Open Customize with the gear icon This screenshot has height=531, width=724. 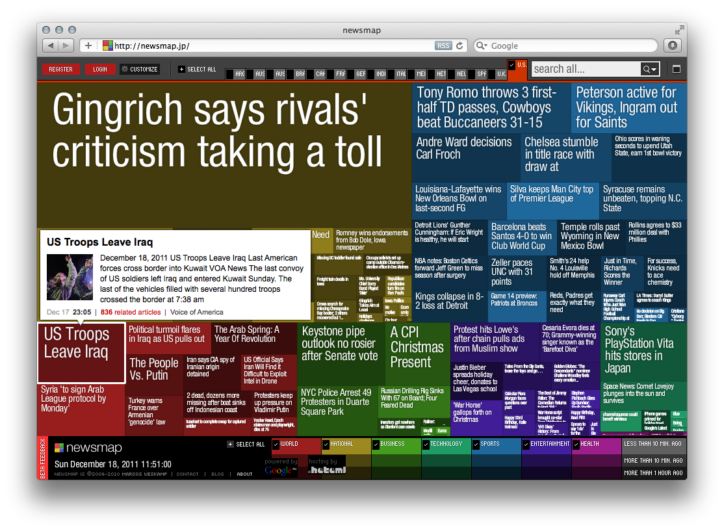tap(125, 69)
